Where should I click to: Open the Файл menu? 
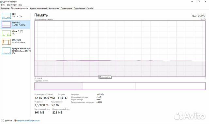click(x=3, y=5)
